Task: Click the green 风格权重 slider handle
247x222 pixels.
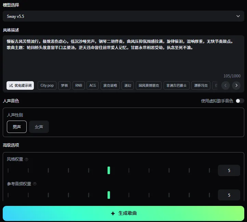Action: 109,170
